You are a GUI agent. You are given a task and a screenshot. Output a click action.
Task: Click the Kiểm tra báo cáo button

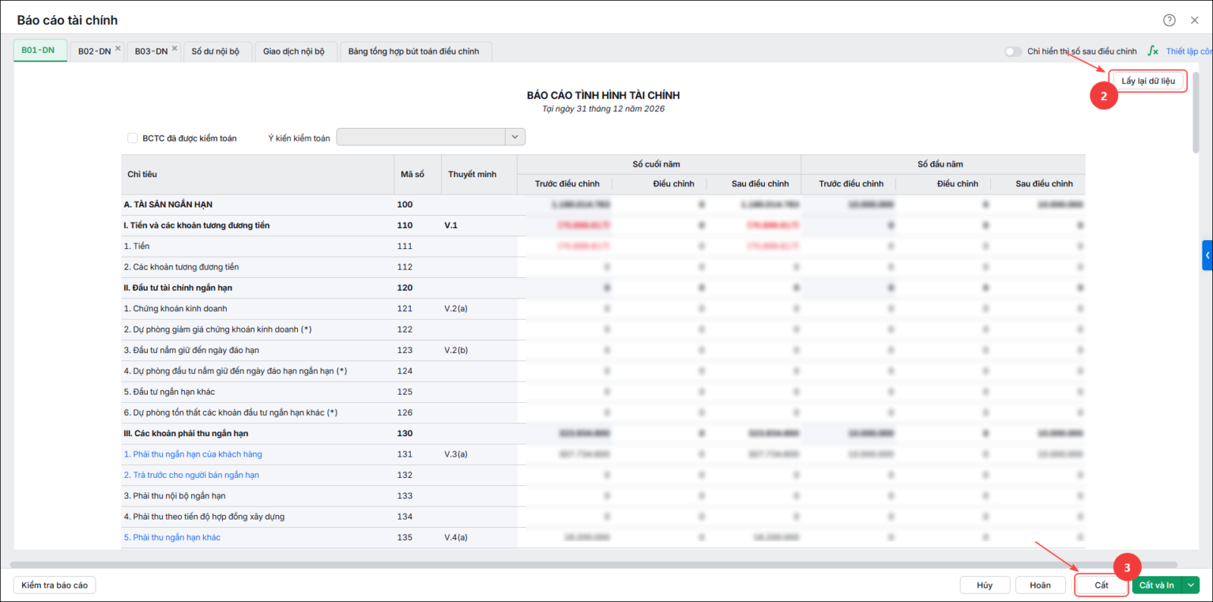55,585
